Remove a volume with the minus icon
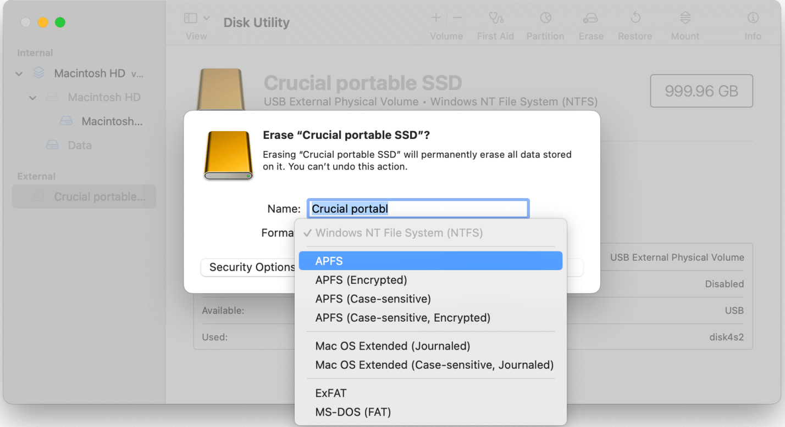The image size is (785, 427). [x=457, y=17]
